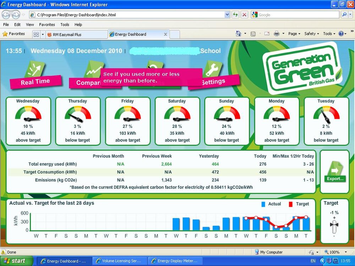355x266 pixels.
Task: Open a new blank tab
Action: 175,35
